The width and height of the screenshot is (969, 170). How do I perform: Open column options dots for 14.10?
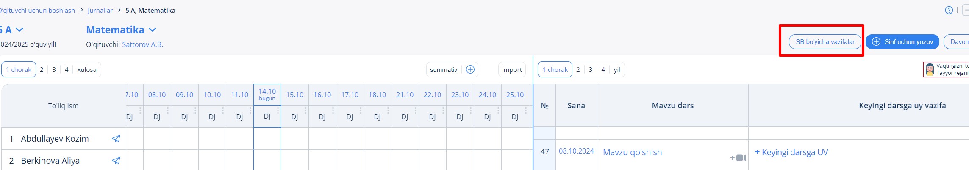[x=278, y=111]
